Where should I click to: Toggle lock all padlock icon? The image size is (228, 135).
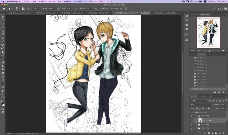(209, 109)
